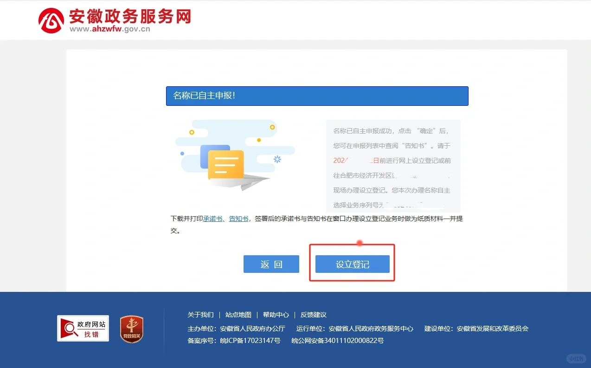This screenshot has height=368, width=591.
Task: Open 站点地图 in the footer
Action: pos(238,315)
